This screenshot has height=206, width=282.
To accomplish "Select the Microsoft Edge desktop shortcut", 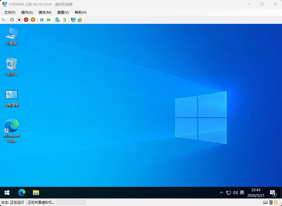I will (x=12, y=131).
